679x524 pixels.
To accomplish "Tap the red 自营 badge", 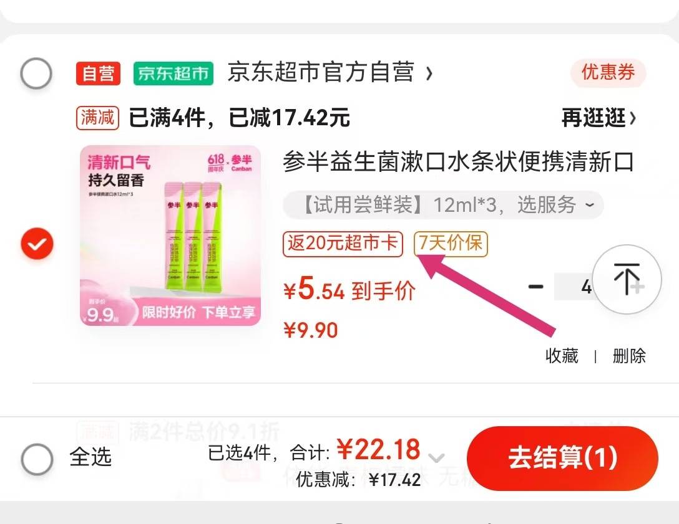I will 99,73.
